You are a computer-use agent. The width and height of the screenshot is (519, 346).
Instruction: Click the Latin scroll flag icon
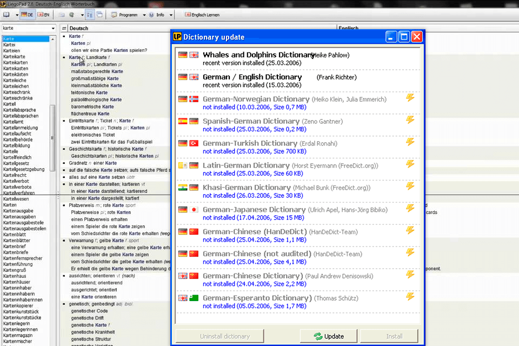click(183, 165)
